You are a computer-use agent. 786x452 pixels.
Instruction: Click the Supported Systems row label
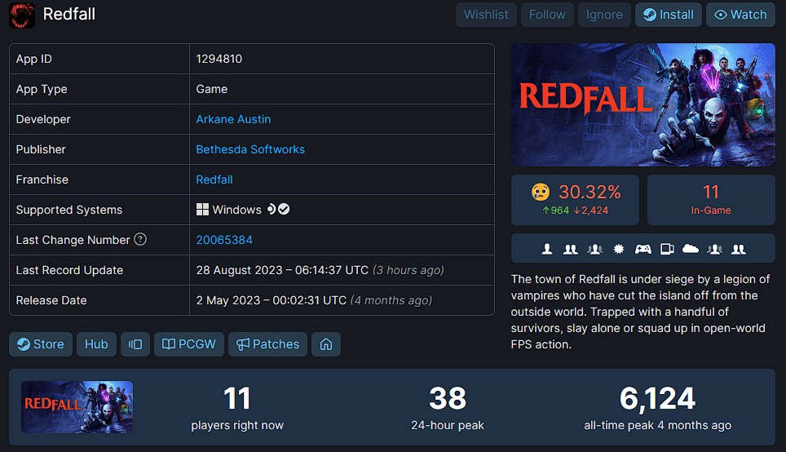tap(69, 210)
